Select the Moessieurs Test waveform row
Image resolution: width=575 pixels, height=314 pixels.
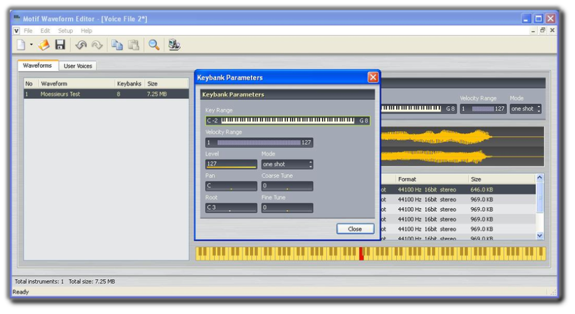pyautogui.click(x=106, y=94)
